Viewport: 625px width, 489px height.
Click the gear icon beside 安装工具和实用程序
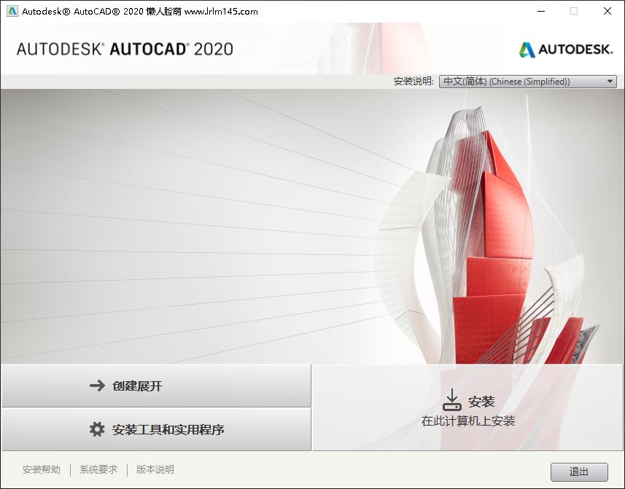pos(97,429)
